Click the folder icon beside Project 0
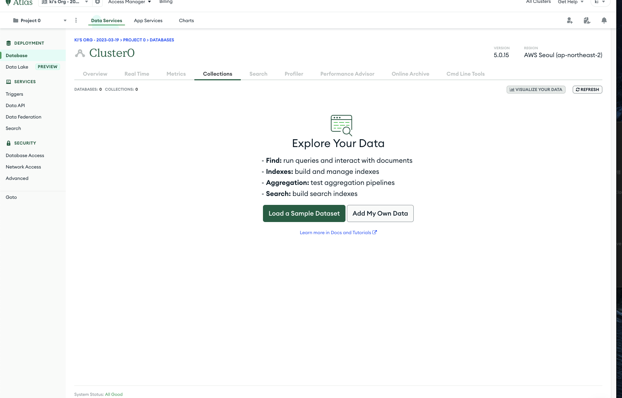 16,20
